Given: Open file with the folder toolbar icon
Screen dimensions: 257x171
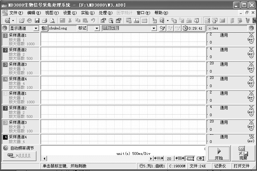Looking at the screenshot, I should pos(22,20).
